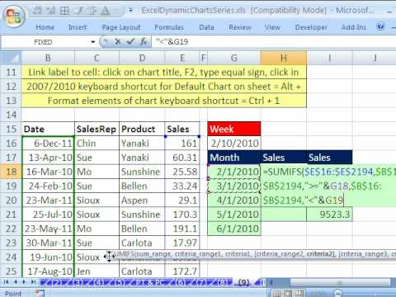Switch to sheet tab (8)
This screenshot has height=297, width=396.
tap(222, 282)
